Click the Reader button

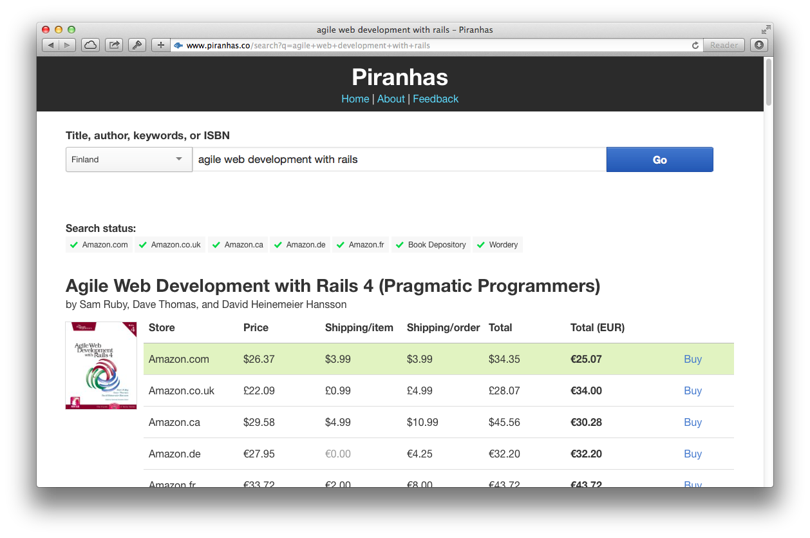tap(724, 45)
